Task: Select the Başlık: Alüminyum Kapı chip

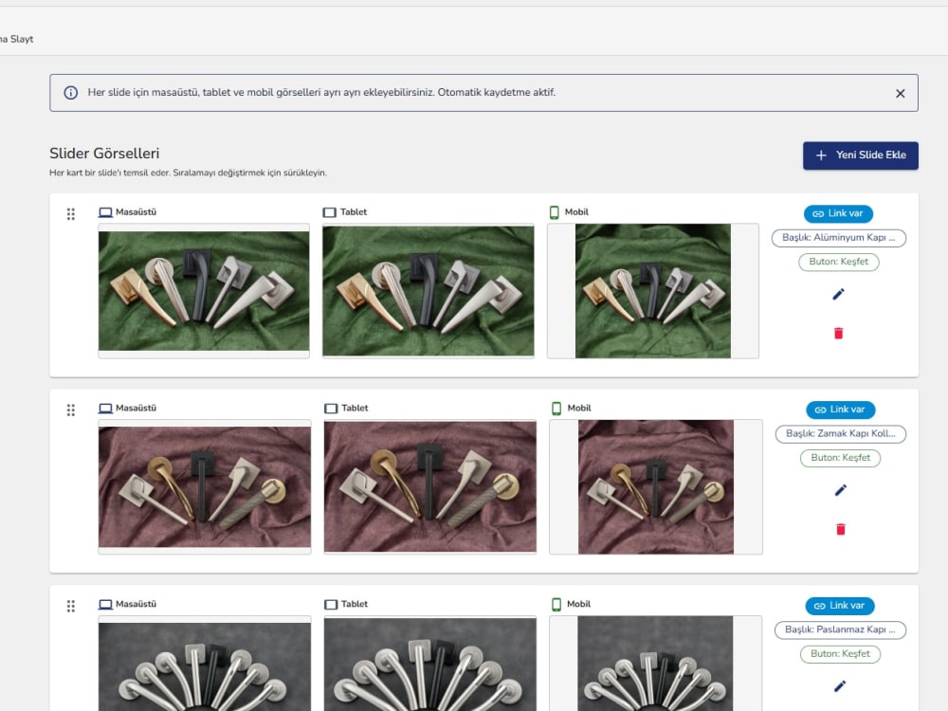Action: click(x=839, y=238)
